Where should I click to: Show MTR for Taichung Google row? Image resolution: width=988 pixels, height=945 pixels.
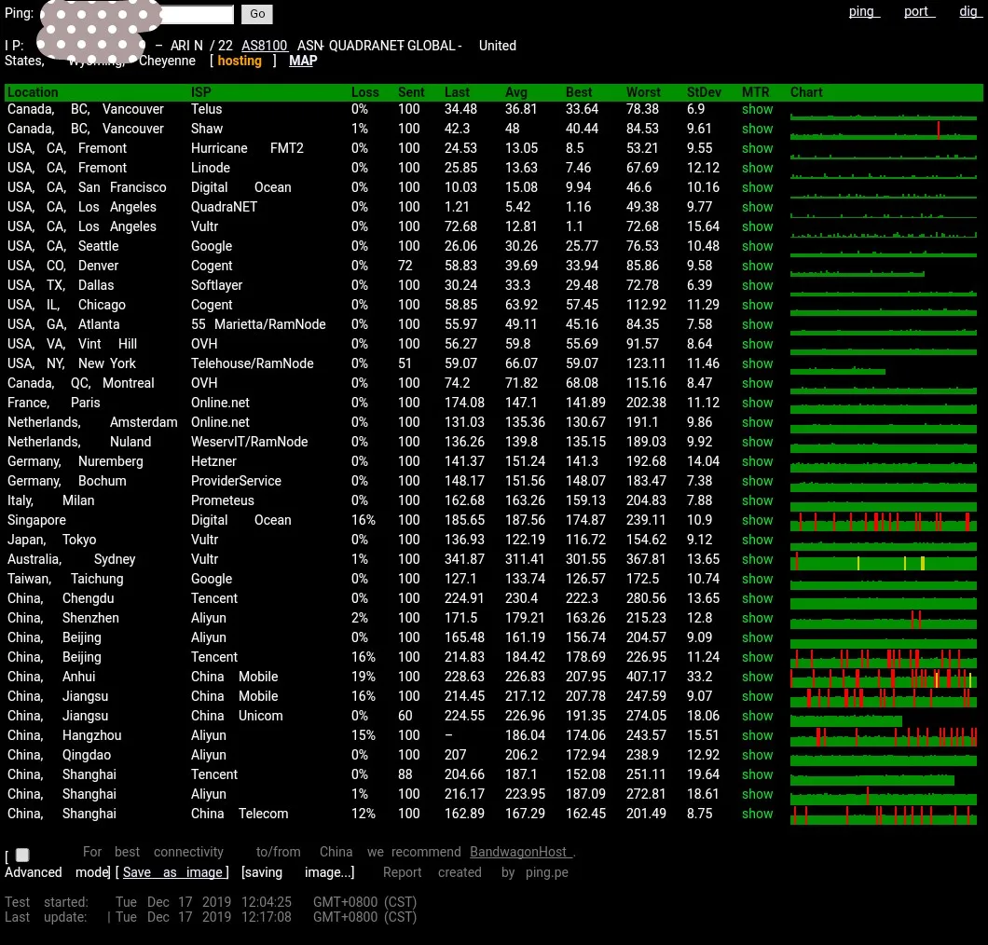[x=757, y=579]
